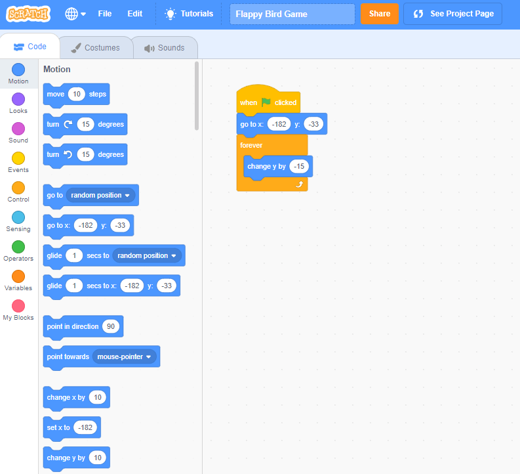Image resolution: width=520 pixels, height=474 pixels.
Task: Click the Scratch logo
Action: 29,14
